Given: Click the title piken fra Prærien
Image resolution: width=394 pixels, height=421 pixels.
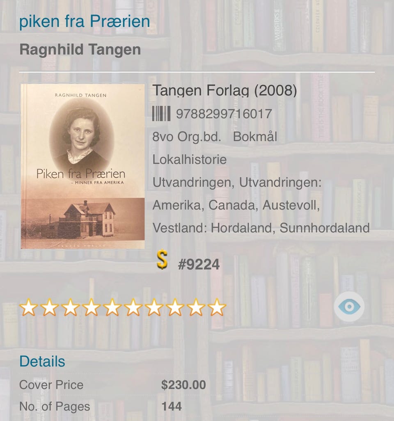Looking at the screenshot, I should click(85, 21).
